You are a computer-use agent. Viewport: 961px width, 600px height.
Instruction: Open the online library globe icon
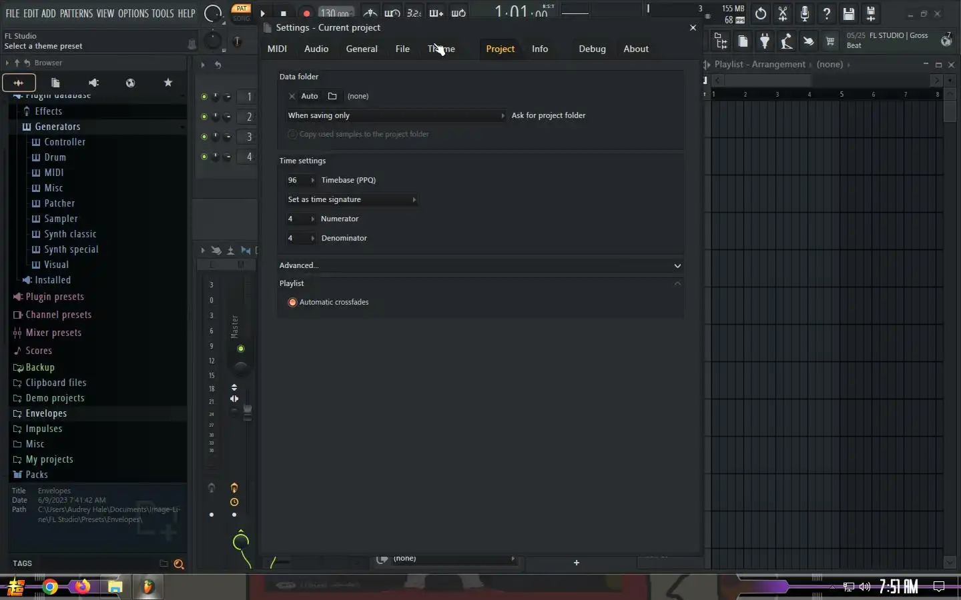131,83
